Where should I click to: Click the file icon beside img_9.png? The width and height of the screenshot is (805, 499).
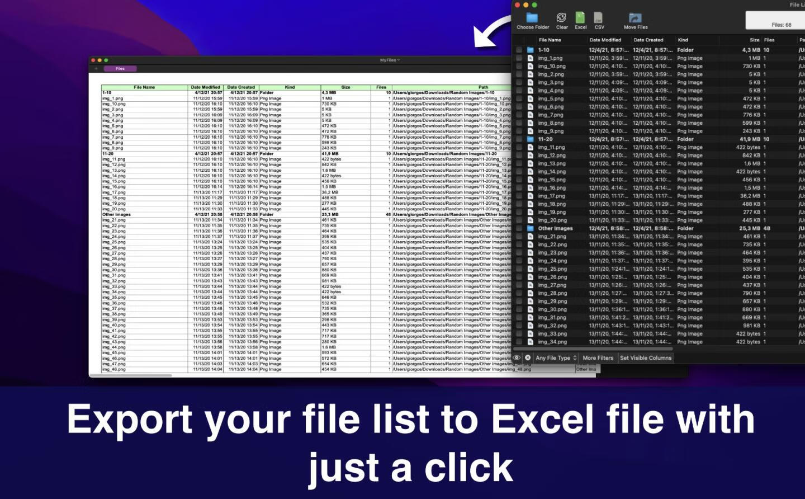tap(530, 131)
